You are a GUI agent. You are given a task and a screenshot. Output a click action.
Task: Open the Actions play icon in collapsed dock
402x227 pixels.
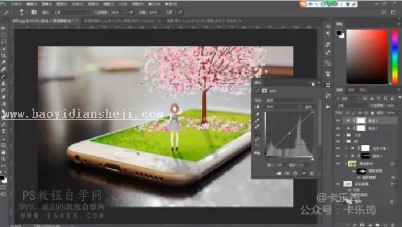(328, 107)
